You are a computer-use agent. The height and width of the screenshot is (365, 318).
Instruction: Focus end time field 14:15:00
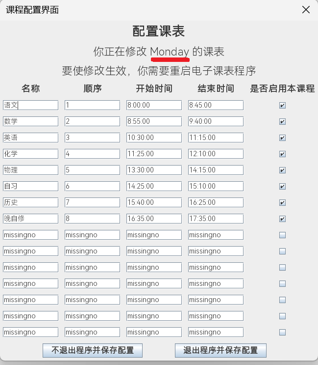pyautogui.click(x=216, y=170)
